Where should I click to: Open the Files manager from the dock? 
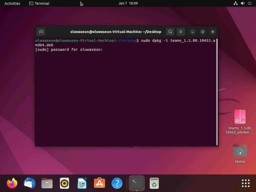pos(47,183)
